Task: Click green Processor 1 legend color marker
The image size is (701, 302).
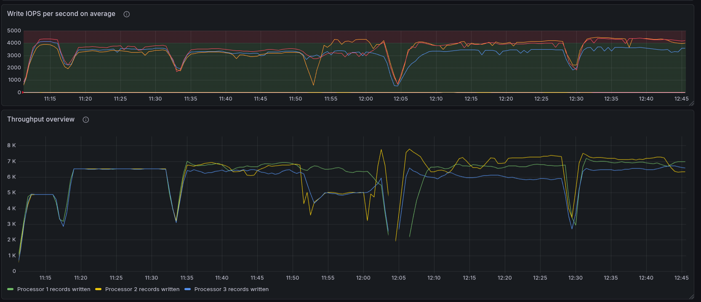Action: 11,289
